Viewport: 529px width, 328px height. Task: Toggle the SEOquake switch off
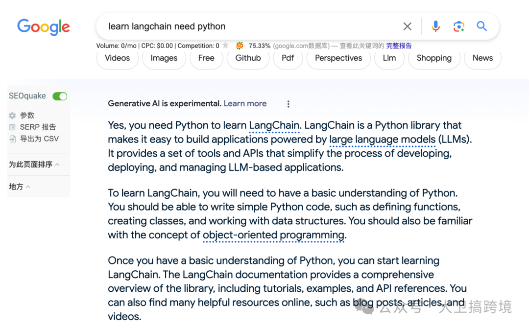(60, 96)
